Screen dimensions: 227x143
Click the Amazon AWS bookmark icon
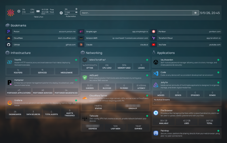81,38
